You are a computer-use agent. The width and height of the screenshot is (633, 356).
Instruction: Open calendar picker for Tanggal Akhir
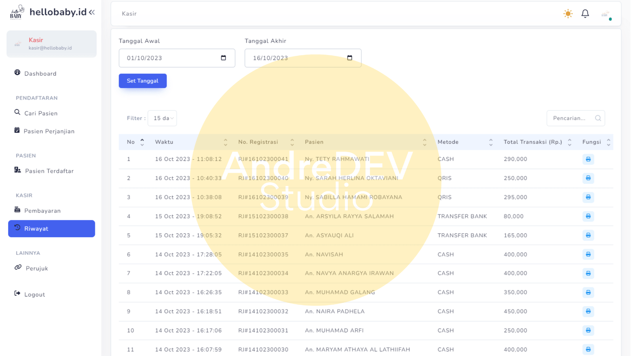(349, 58)
